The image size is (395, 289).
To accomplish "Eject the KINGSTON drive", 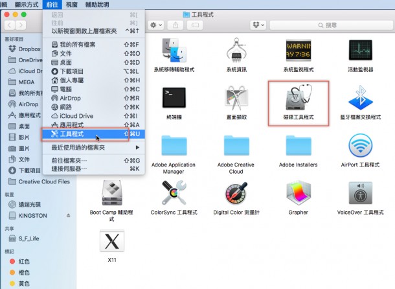I will 68,215.
